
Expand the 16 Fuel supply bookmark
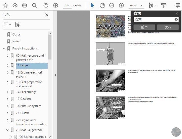coord(7,92)
